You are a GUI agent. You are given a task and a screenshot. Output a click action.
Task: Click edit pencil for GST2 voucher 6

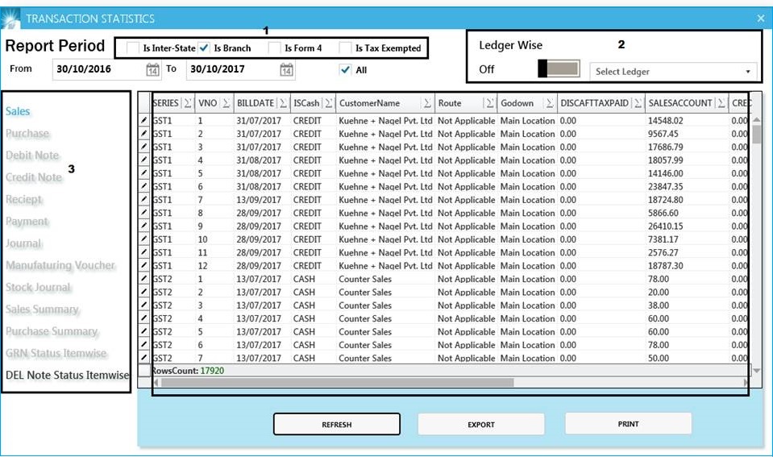pyautogui.click(x=144, y=345)
